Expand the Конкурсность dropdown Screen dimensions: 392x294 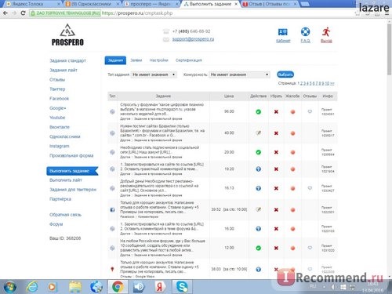pos(239,74)
